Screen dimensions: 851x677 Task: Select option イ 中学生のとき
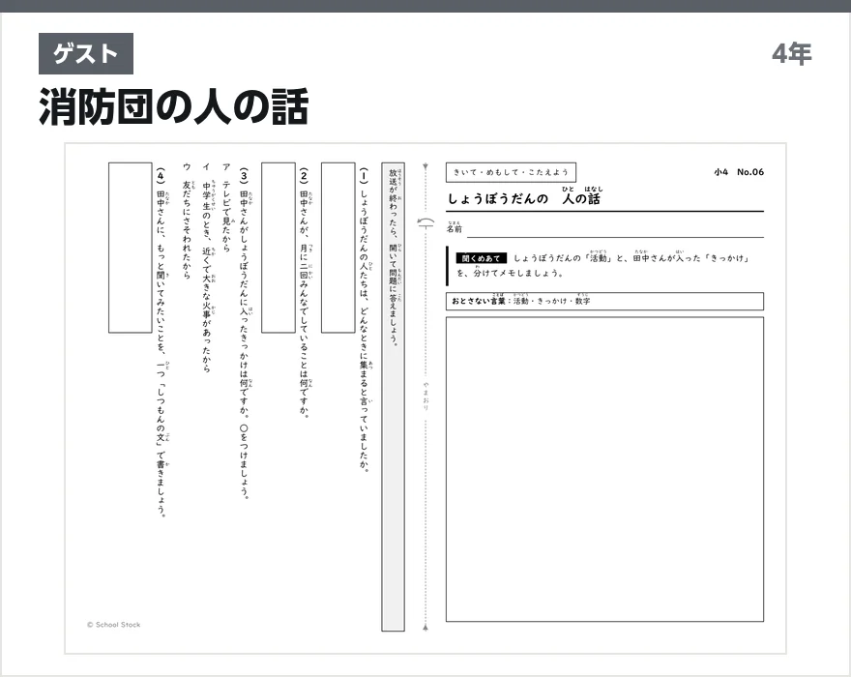click(x=207, y=267)
